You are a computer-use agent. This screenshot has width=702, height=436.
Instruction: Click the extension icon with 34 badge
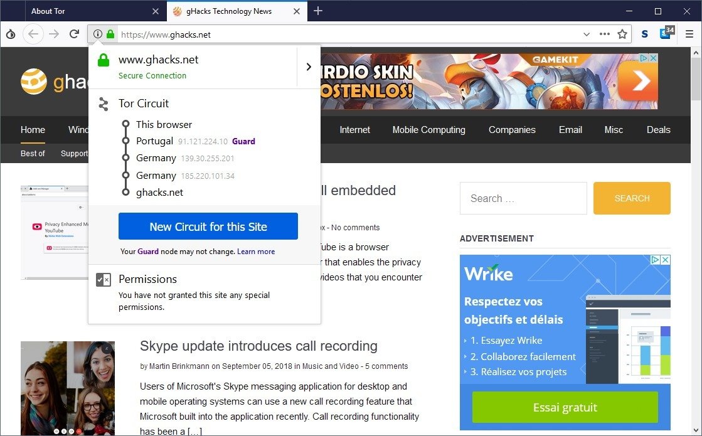tap(667, 33)
